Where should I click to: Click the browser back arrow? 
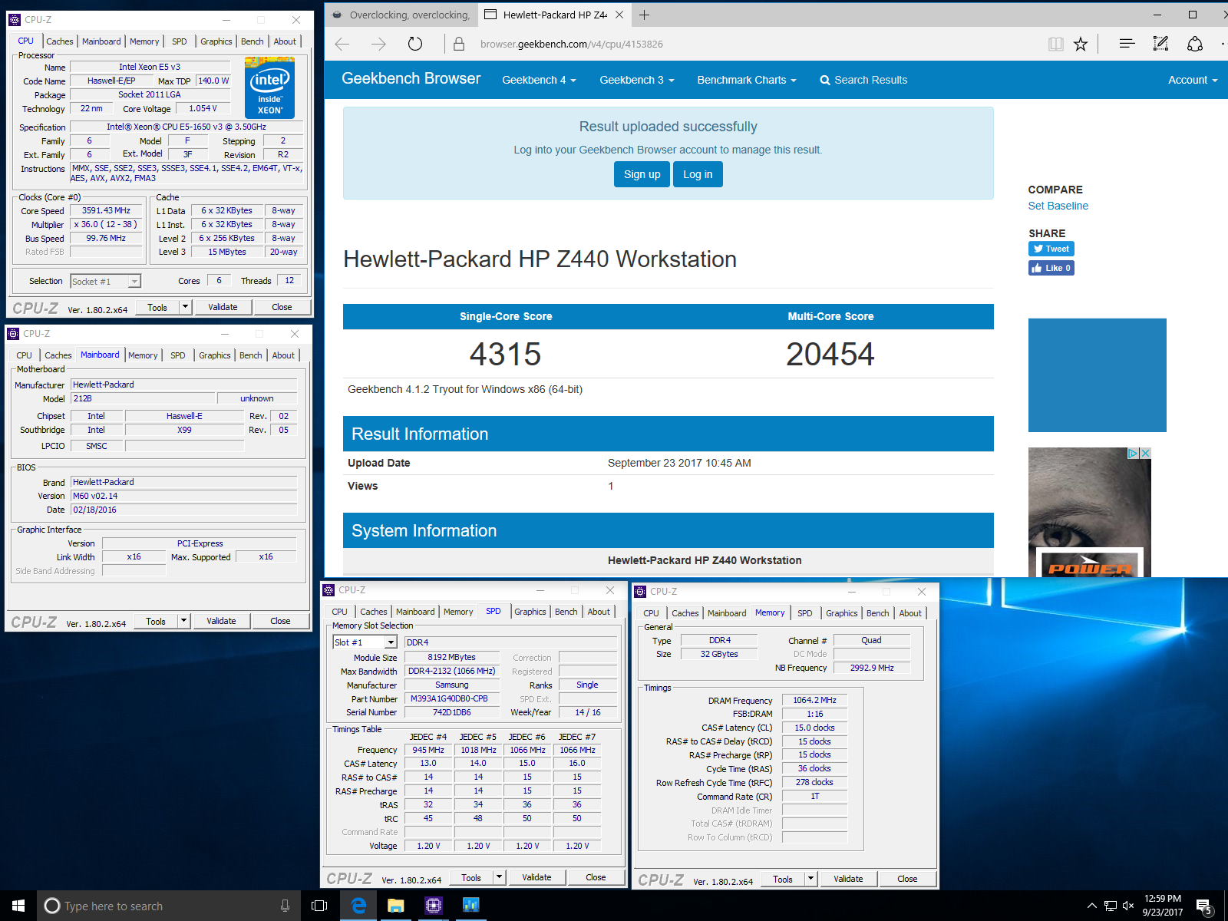[x=342, y=44]
